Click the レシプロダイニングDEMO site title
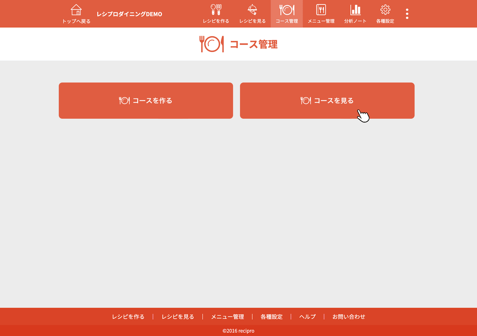This screenshot has width=477, height=336. pyautogui.click(x=129, y=14)
